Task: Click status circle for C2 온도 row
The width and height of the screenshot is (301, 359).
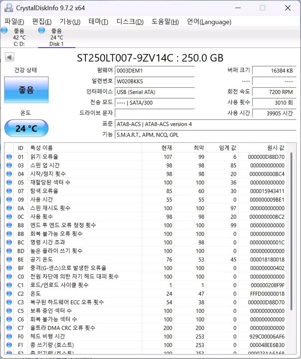Action: click(9, 293)
